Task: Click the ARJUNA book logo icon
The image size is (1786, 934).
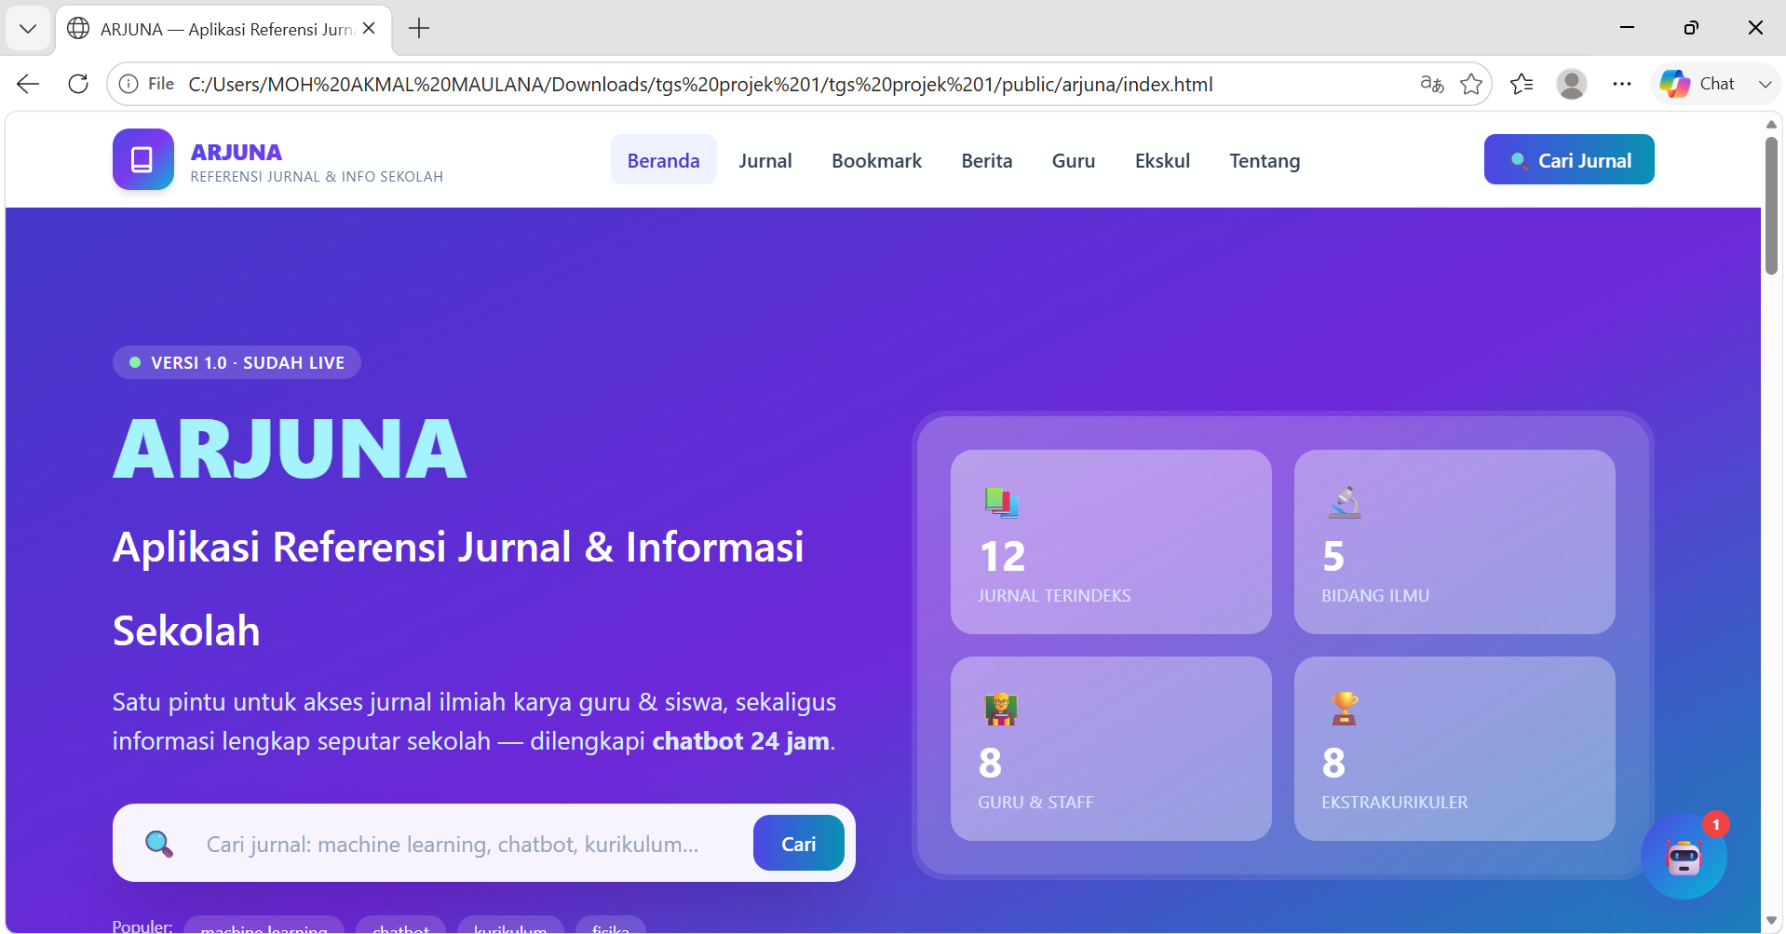Action: (x=142, y=159)
